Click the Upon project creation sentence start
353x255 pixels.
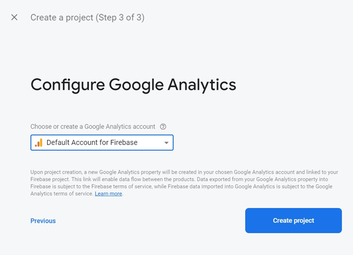click(51, 172)
